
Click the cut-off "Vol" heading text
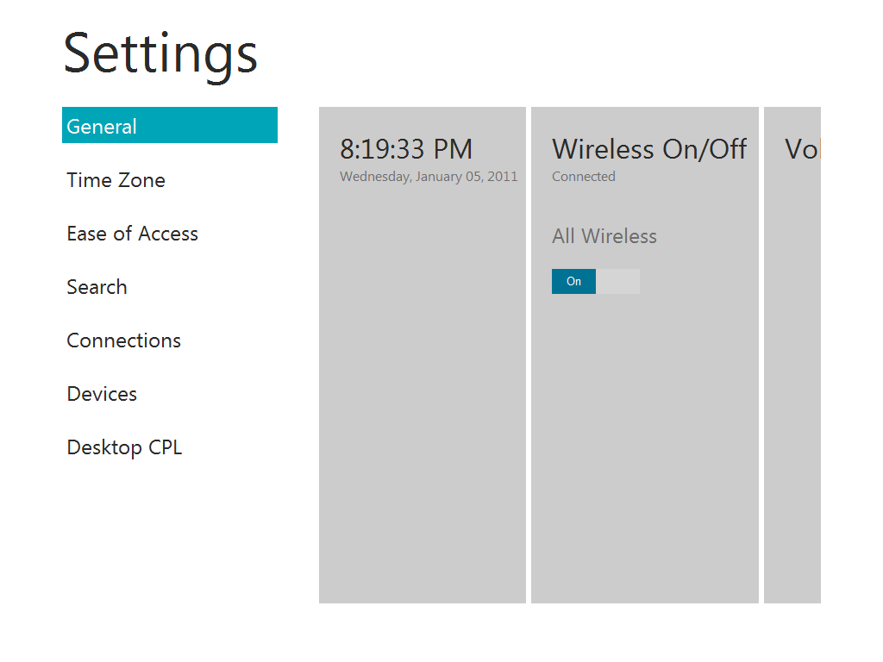click(801, 149)
